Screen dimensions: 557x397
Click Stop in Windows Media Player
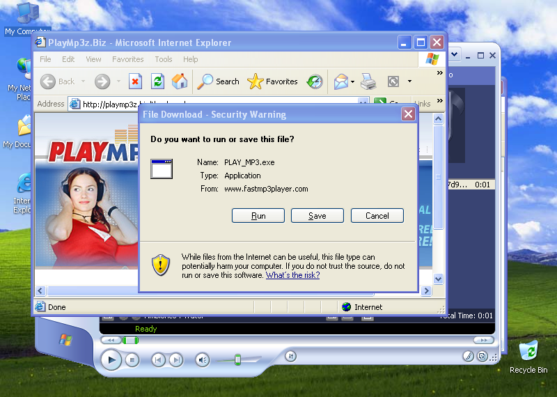pos(132,360)
